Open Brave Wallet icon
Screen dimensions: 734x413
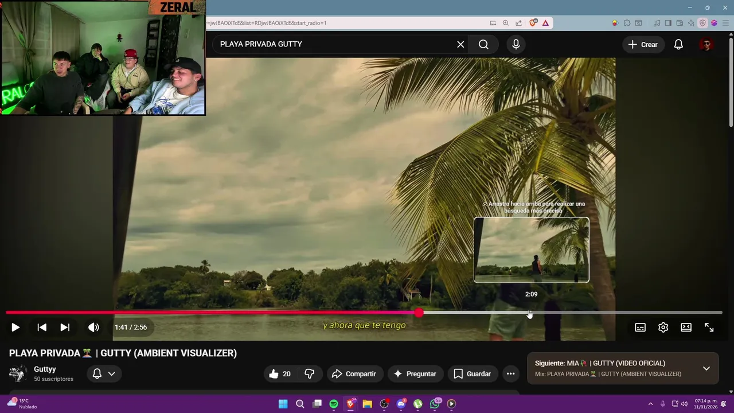pyautogui.click(x=680, y=23)
